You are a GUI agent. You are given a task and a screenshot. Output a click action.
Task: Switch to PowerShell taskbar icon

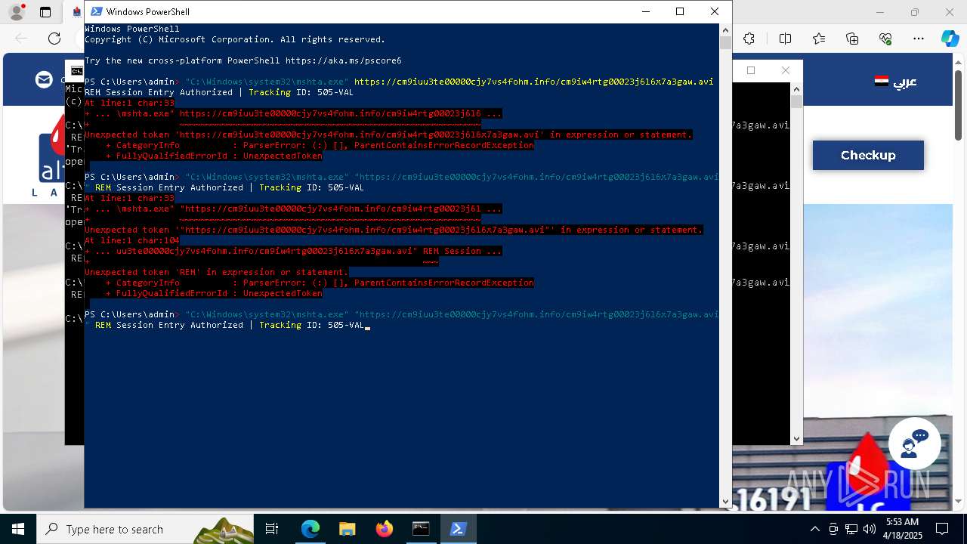[x=458, y=529]
